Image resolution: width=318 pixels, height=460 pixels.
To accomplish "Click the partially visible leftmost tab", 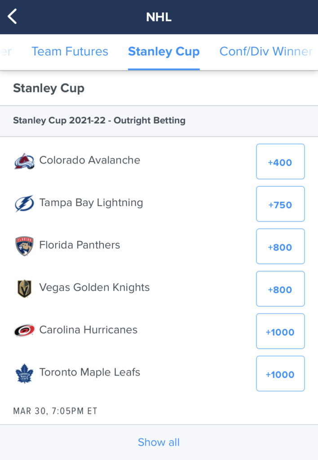I will [x=6, y=51].
